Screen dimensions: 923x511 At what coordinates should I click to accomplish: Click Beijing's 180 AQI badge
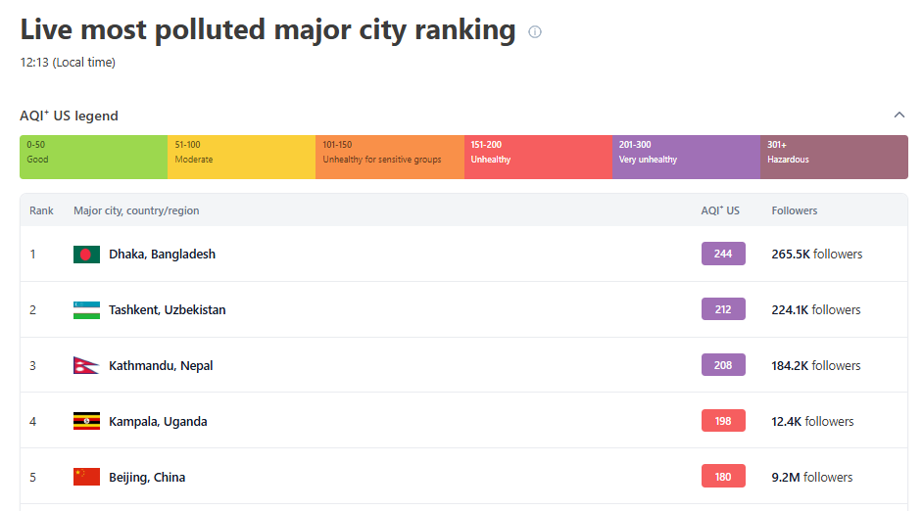pos(723,478)
